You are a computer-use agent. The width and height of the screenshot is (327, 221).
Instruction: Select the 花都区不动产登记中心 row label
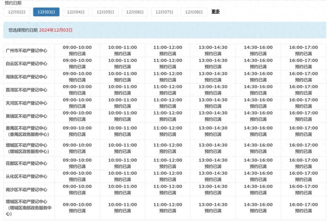[x=26, y=163]
